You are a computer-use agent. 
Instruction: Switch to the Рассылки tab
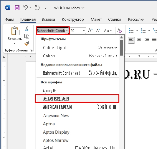pos(136,20)
